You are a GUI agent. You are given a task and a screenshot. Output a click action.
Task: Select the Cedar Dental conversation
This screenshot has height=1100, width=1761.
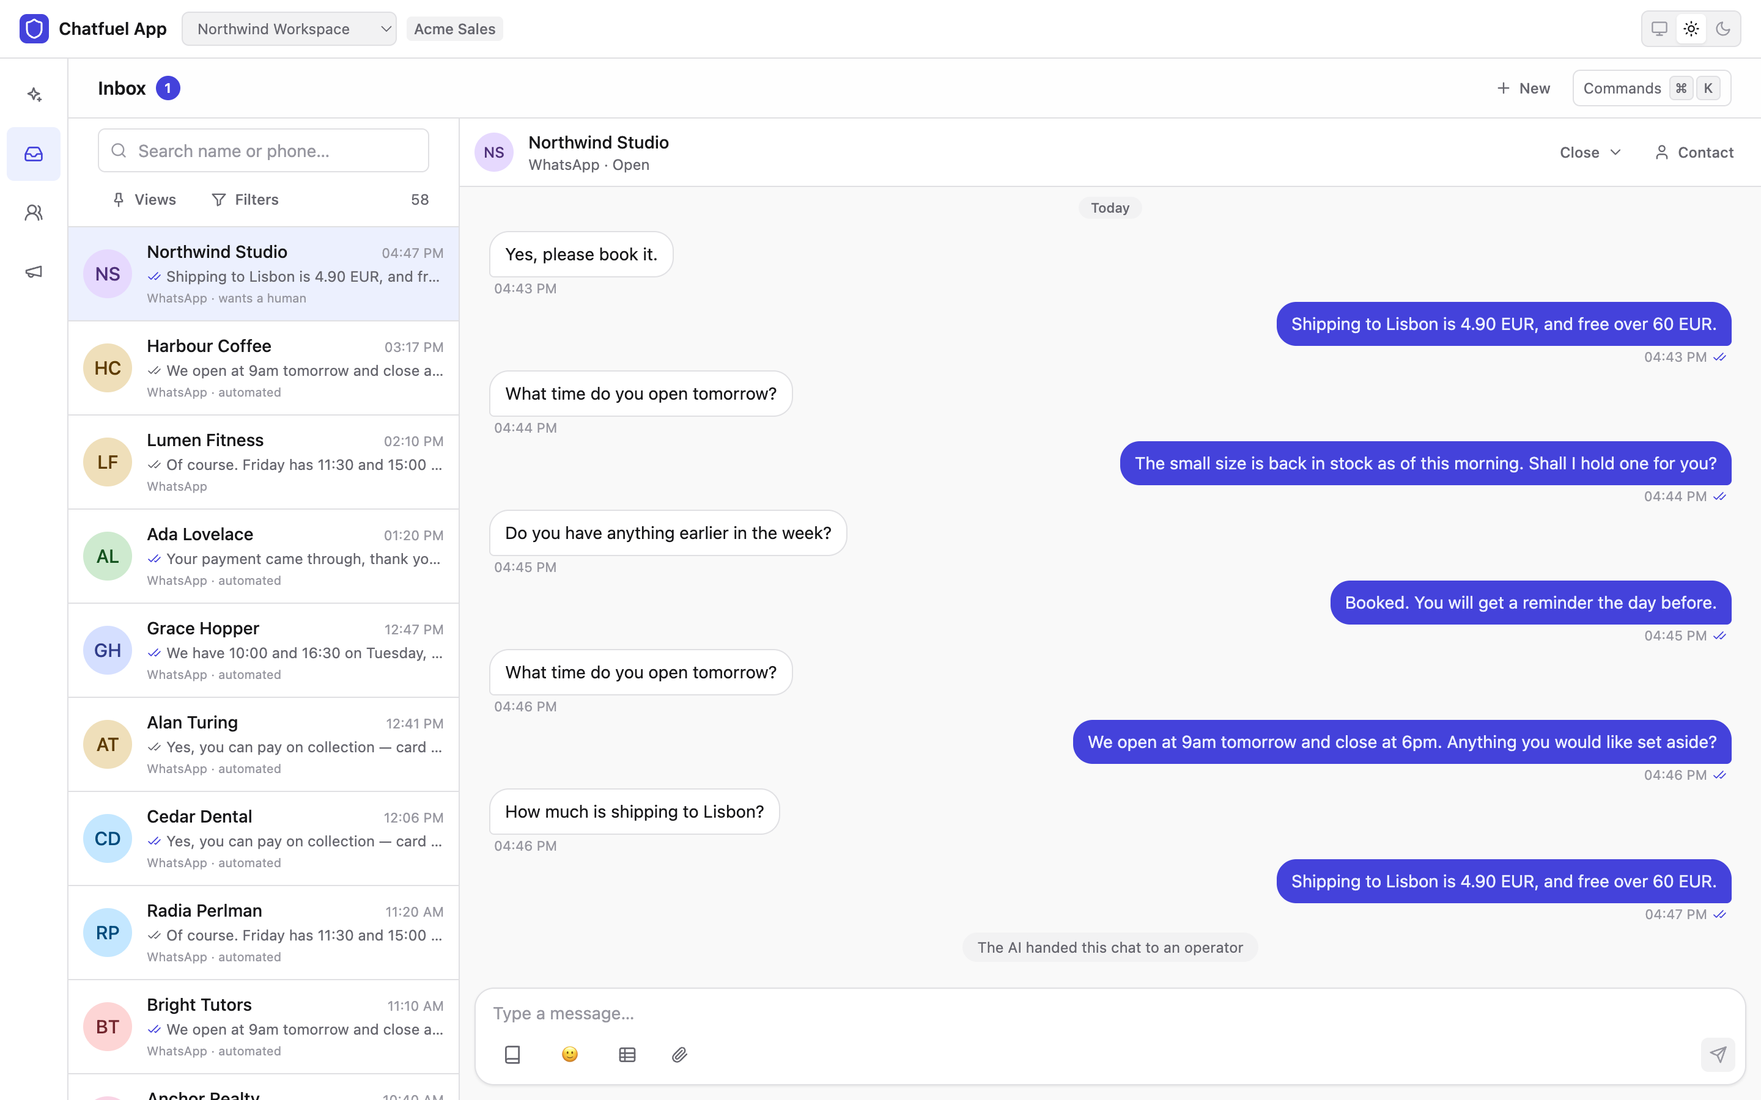click(x=264, y=839)
